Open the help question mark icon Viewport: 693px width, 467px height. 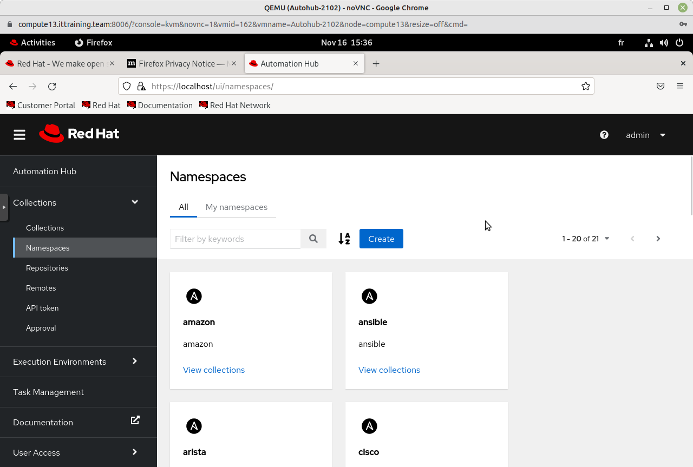click(604, 135)
